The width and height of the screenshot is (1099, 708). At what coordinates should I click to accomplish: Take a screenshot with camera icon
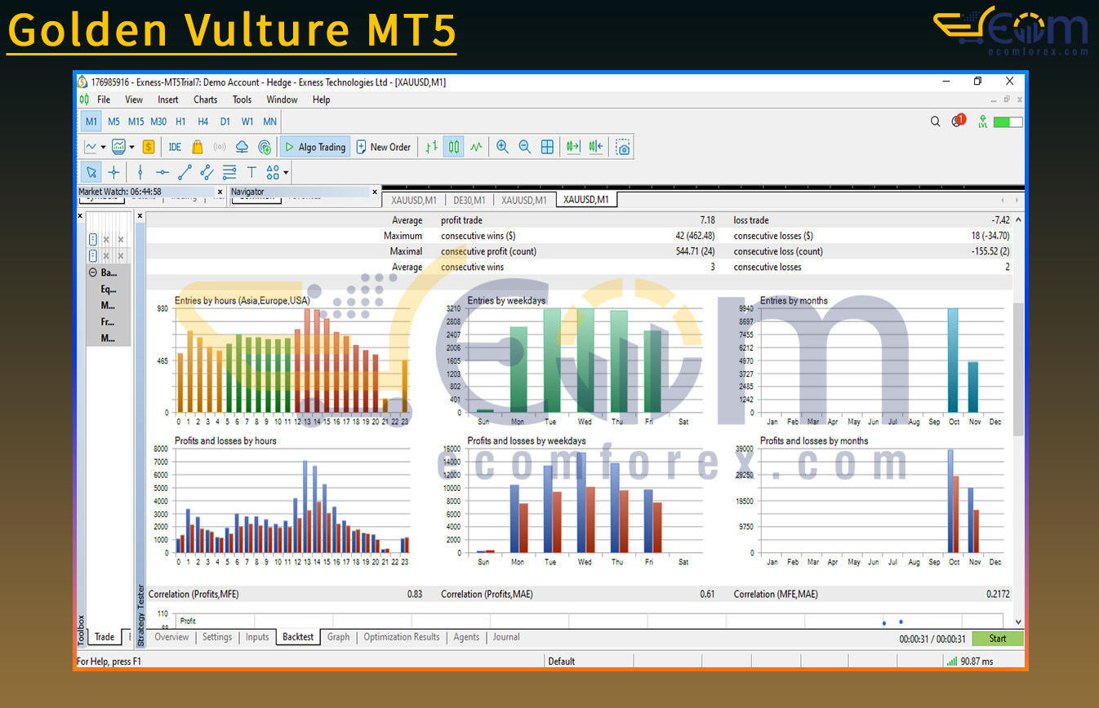tap(623, 147)
